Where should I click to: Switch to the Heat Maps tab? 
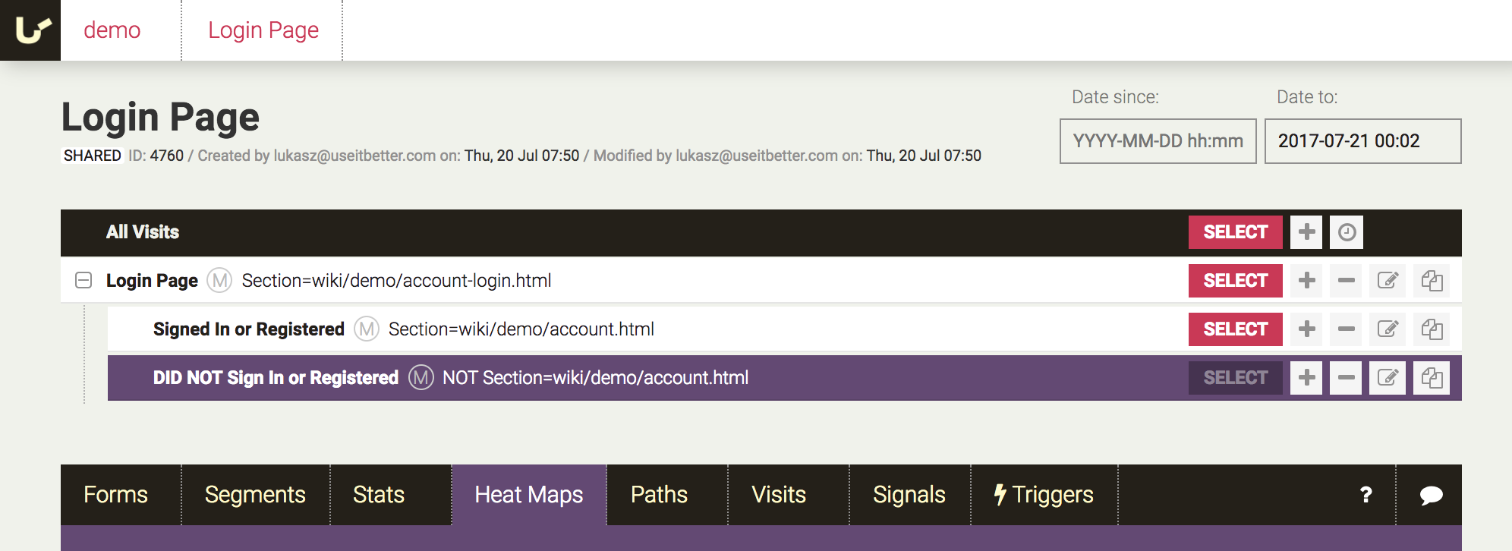[x=529, y=495]
